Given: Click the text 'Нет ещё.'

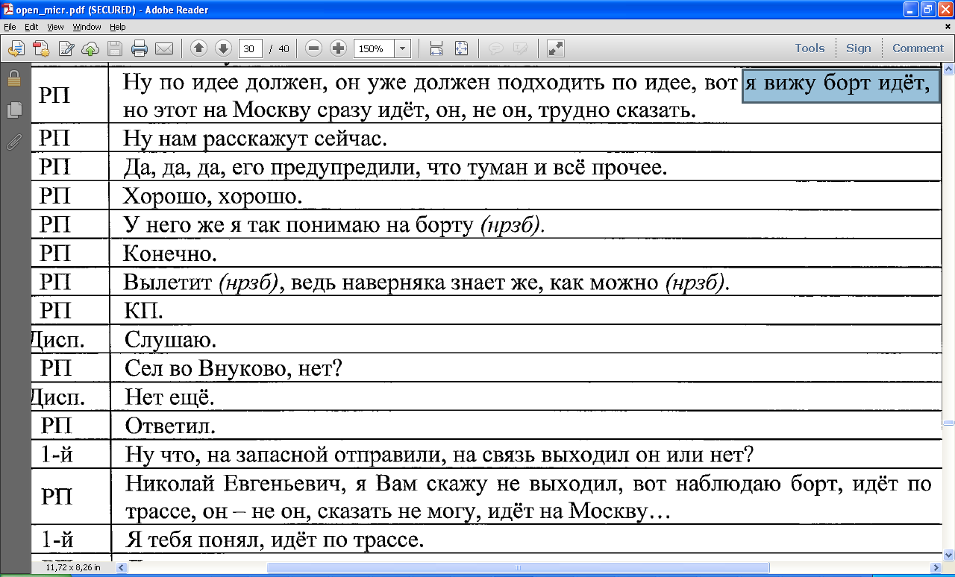Looking at the screenshot, I should click(x=169, y=398).
